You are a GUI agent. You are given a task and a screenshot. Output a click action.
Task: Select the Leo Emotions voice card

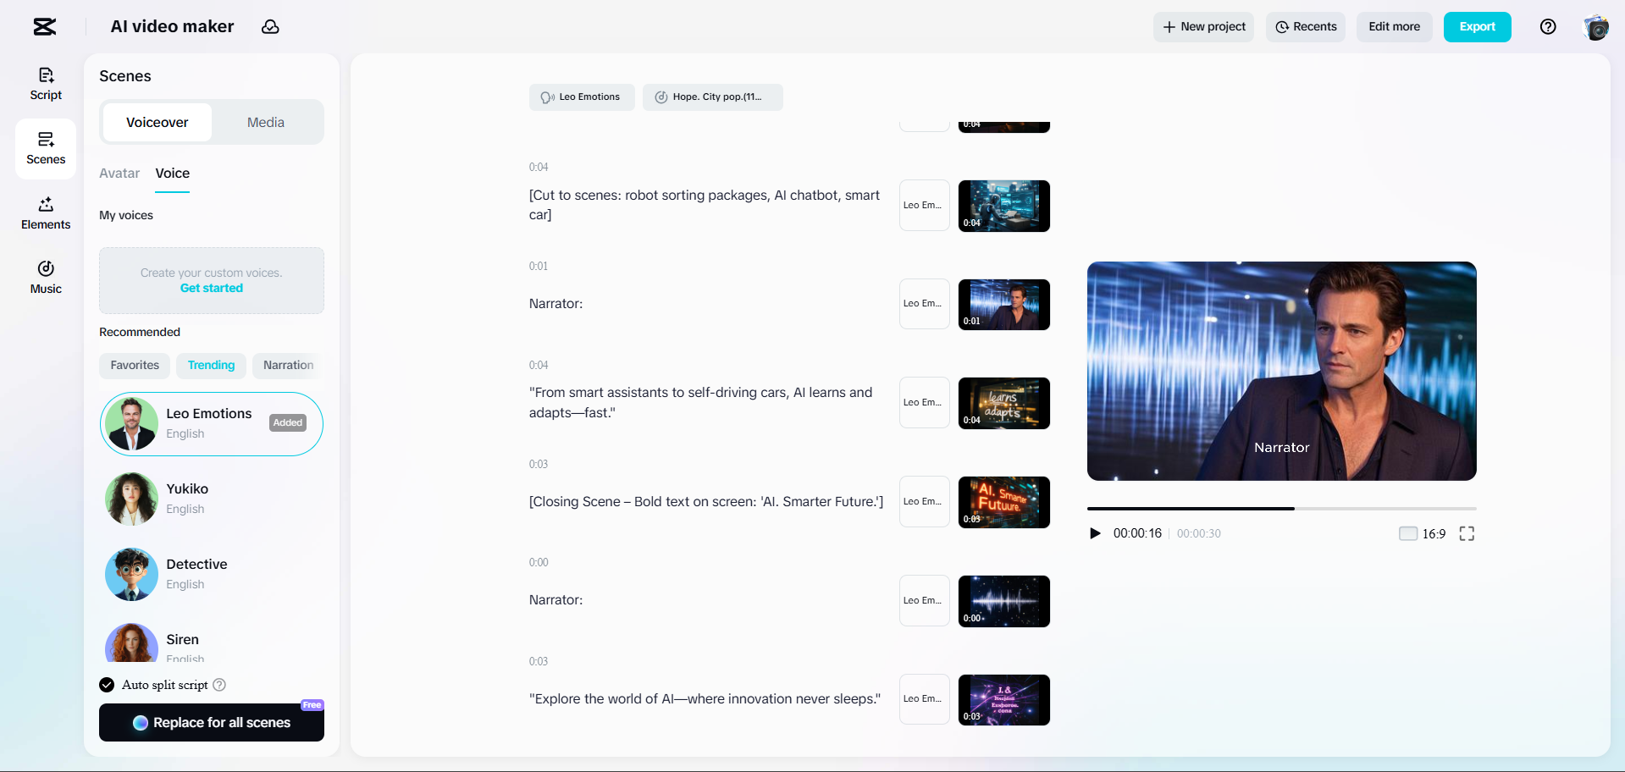click(x=212, y=424)
